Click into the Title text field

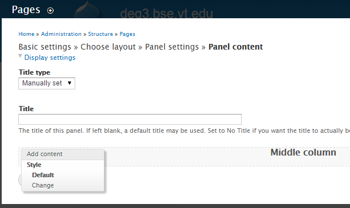click(130, 120)
